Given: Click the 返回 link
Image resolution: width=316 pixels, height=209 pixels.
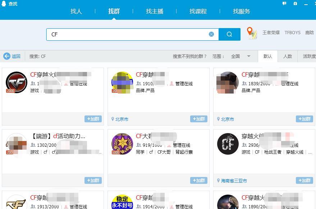Looking at the screenshot, I should click(16, 56).
